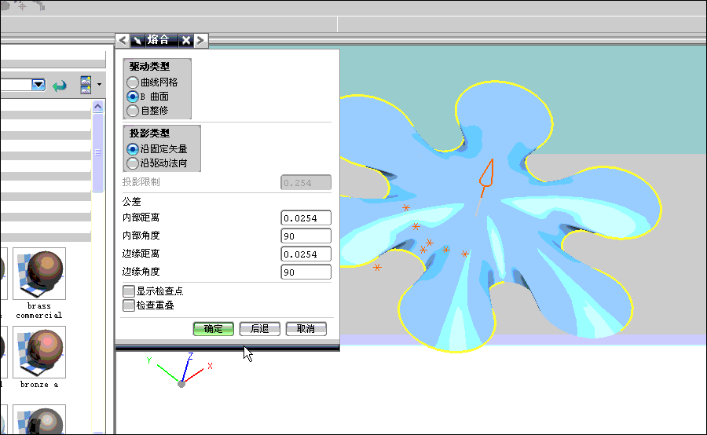
Task: Click the 熔合 dialog title label
Action: click(158, 40)
